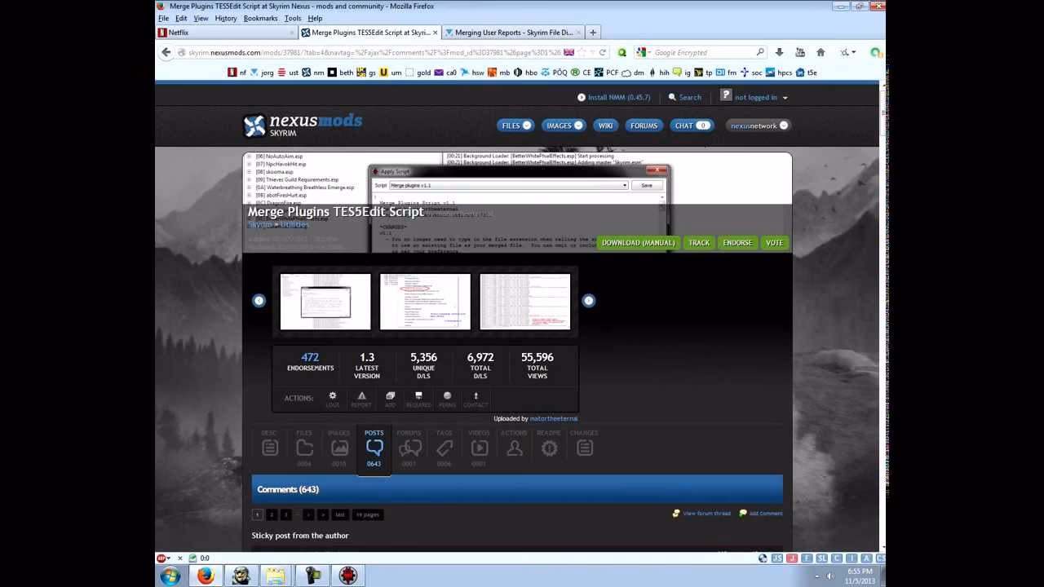The width and height of the screenshot is (1044, 587).
Task: Click the Download (Manual) button
Action: tap(638, 242)
